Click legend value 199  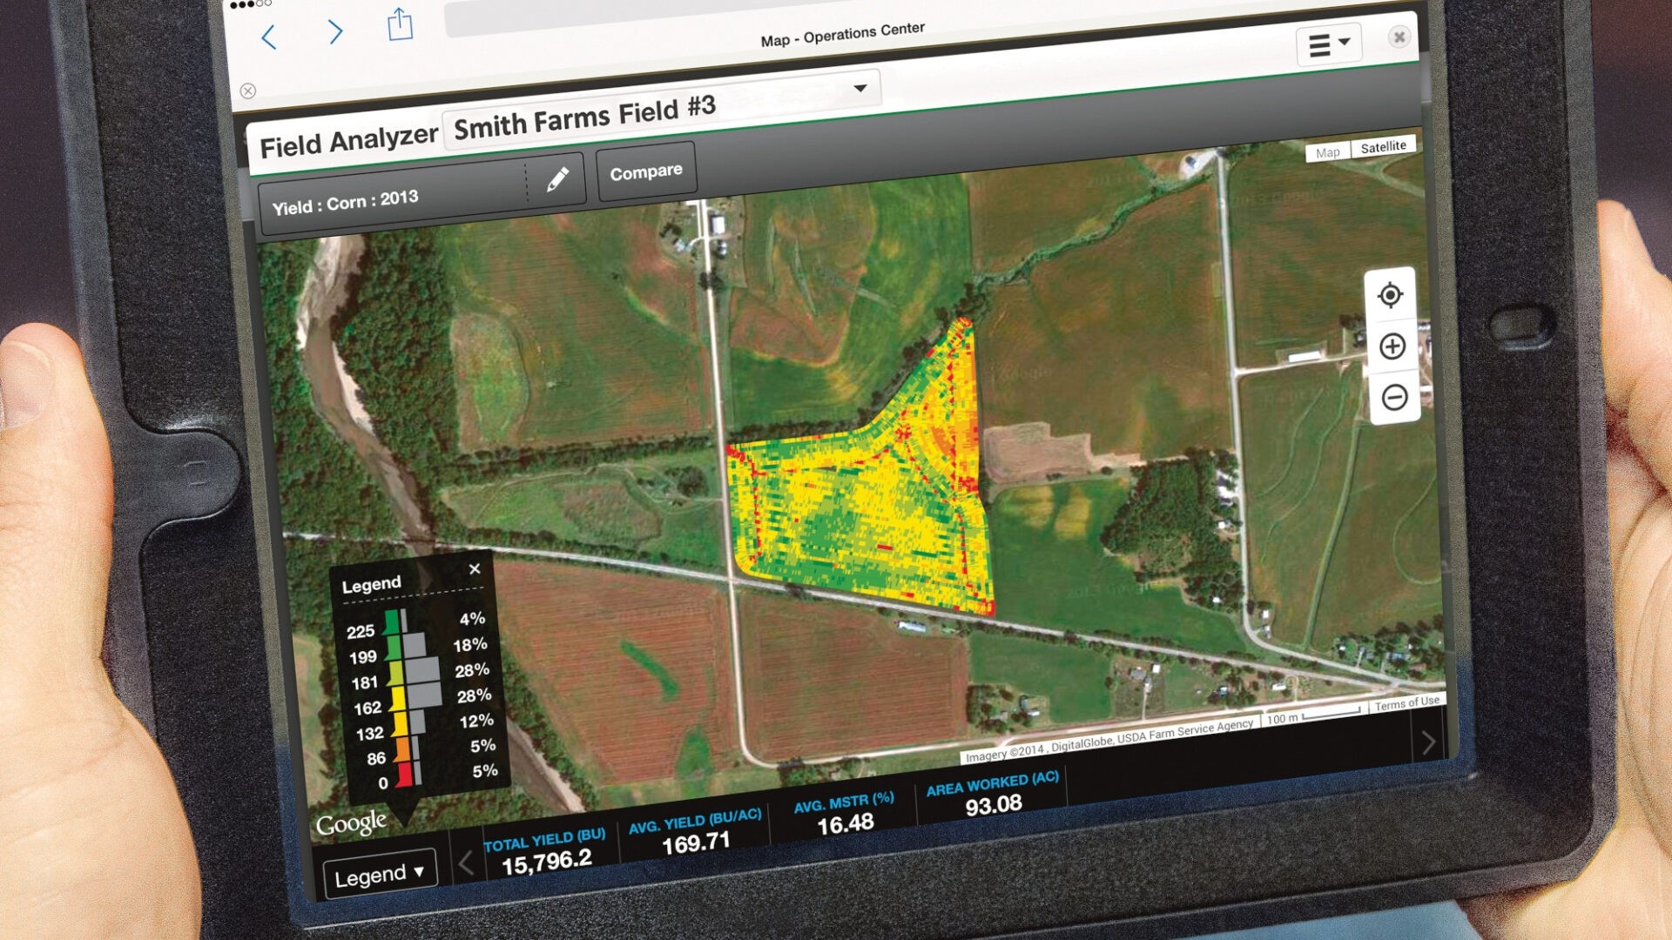pos(362,657)
